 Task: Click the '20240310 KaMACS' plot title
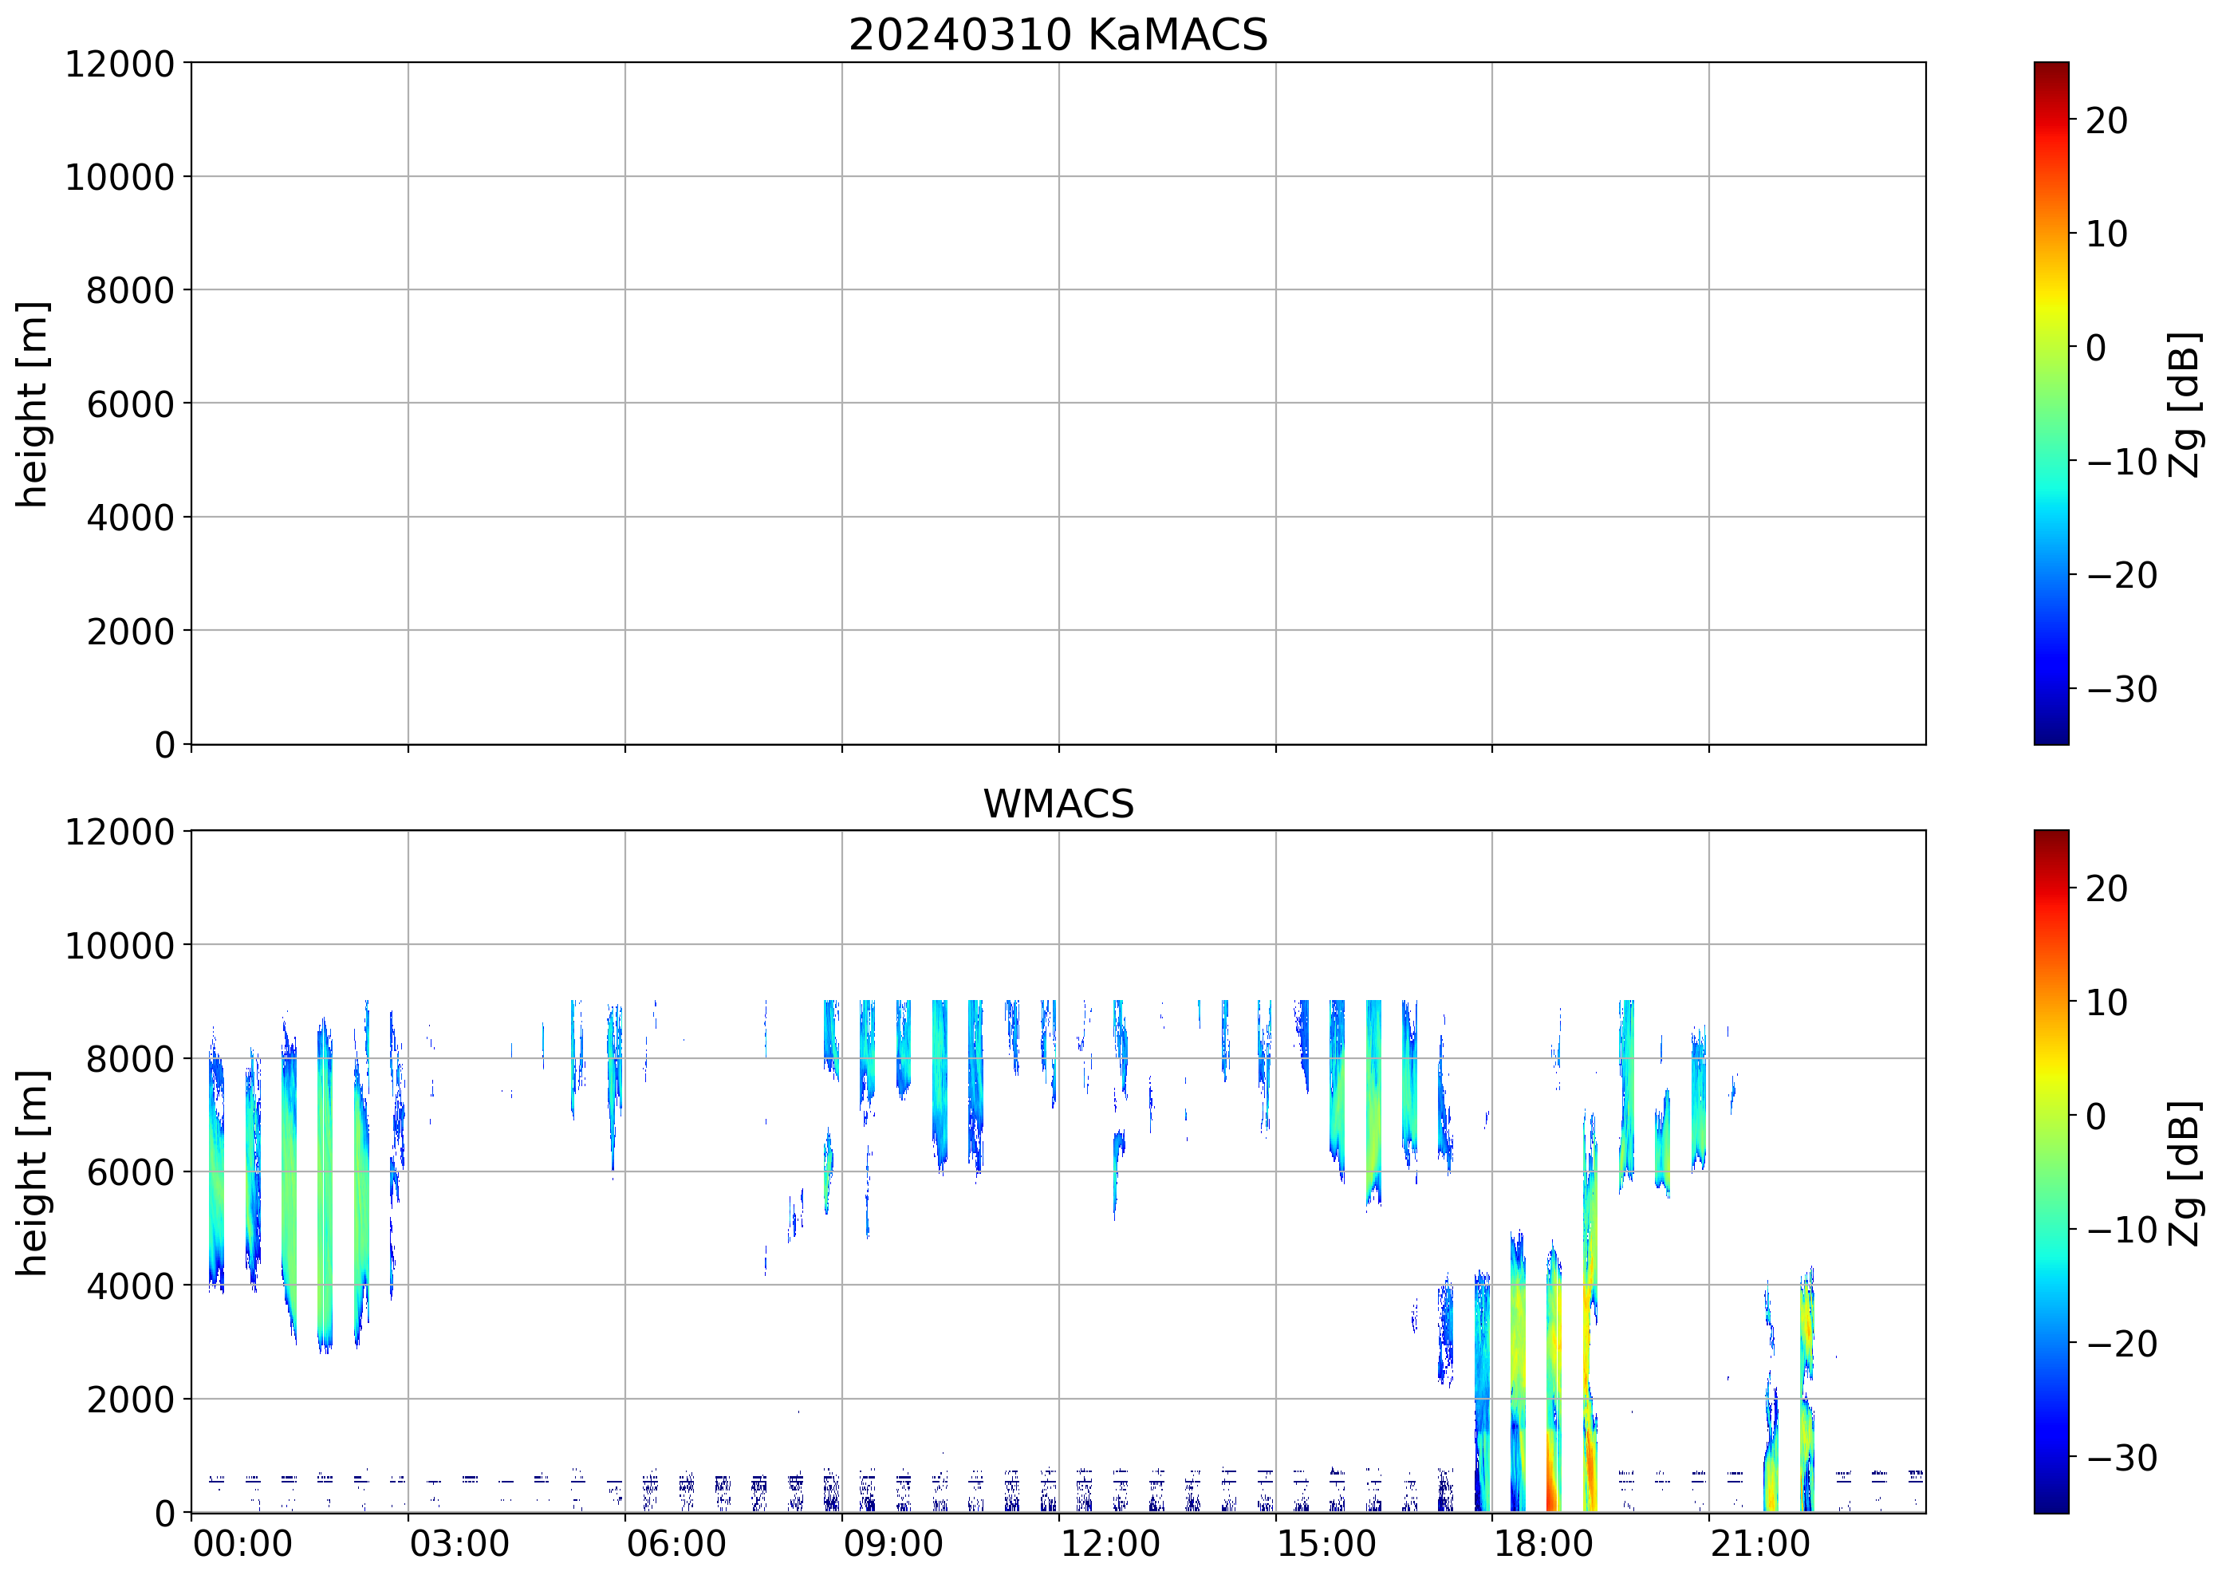pos(1058,35)
